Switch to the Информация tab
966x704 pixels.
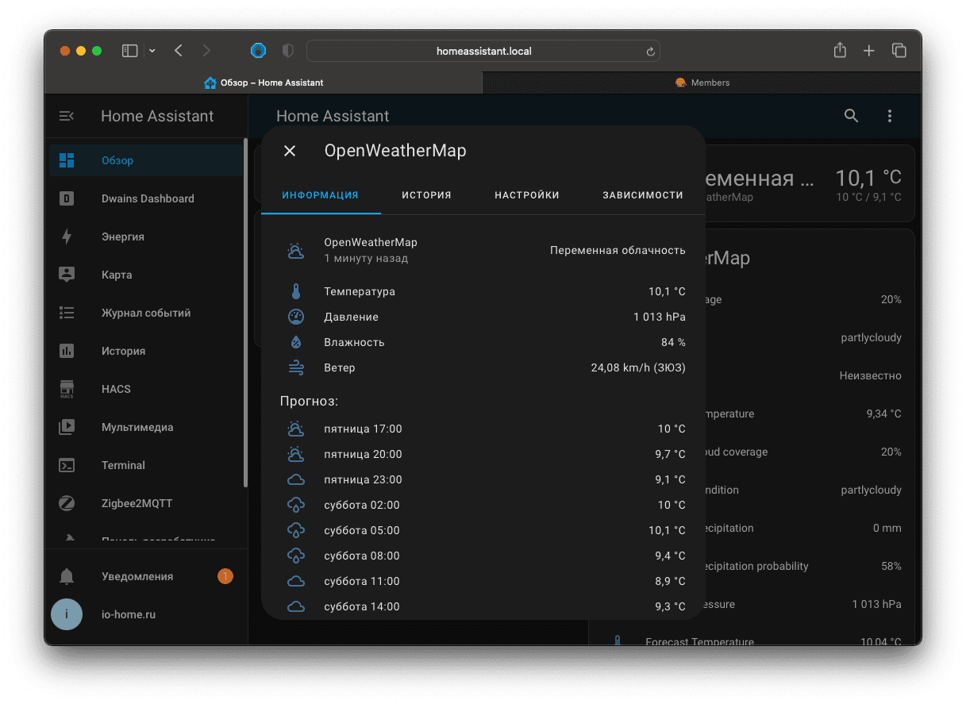click(321, 195)
